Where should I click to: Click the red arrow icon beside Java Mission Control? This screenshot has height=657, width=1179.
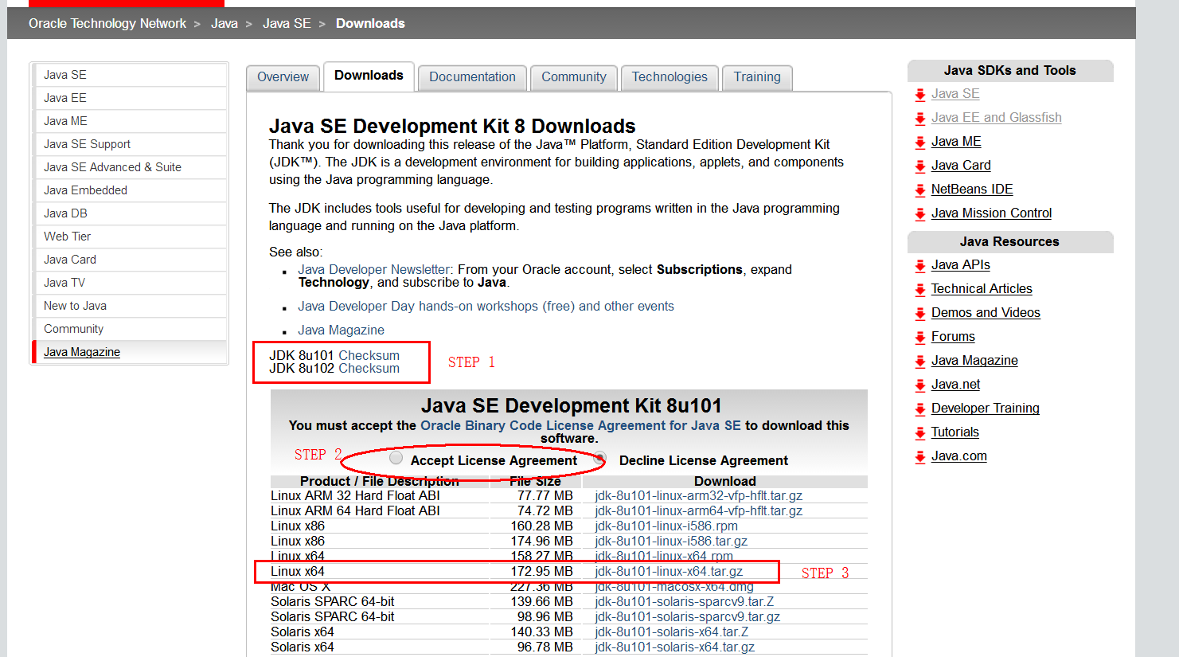coord(920,214)
